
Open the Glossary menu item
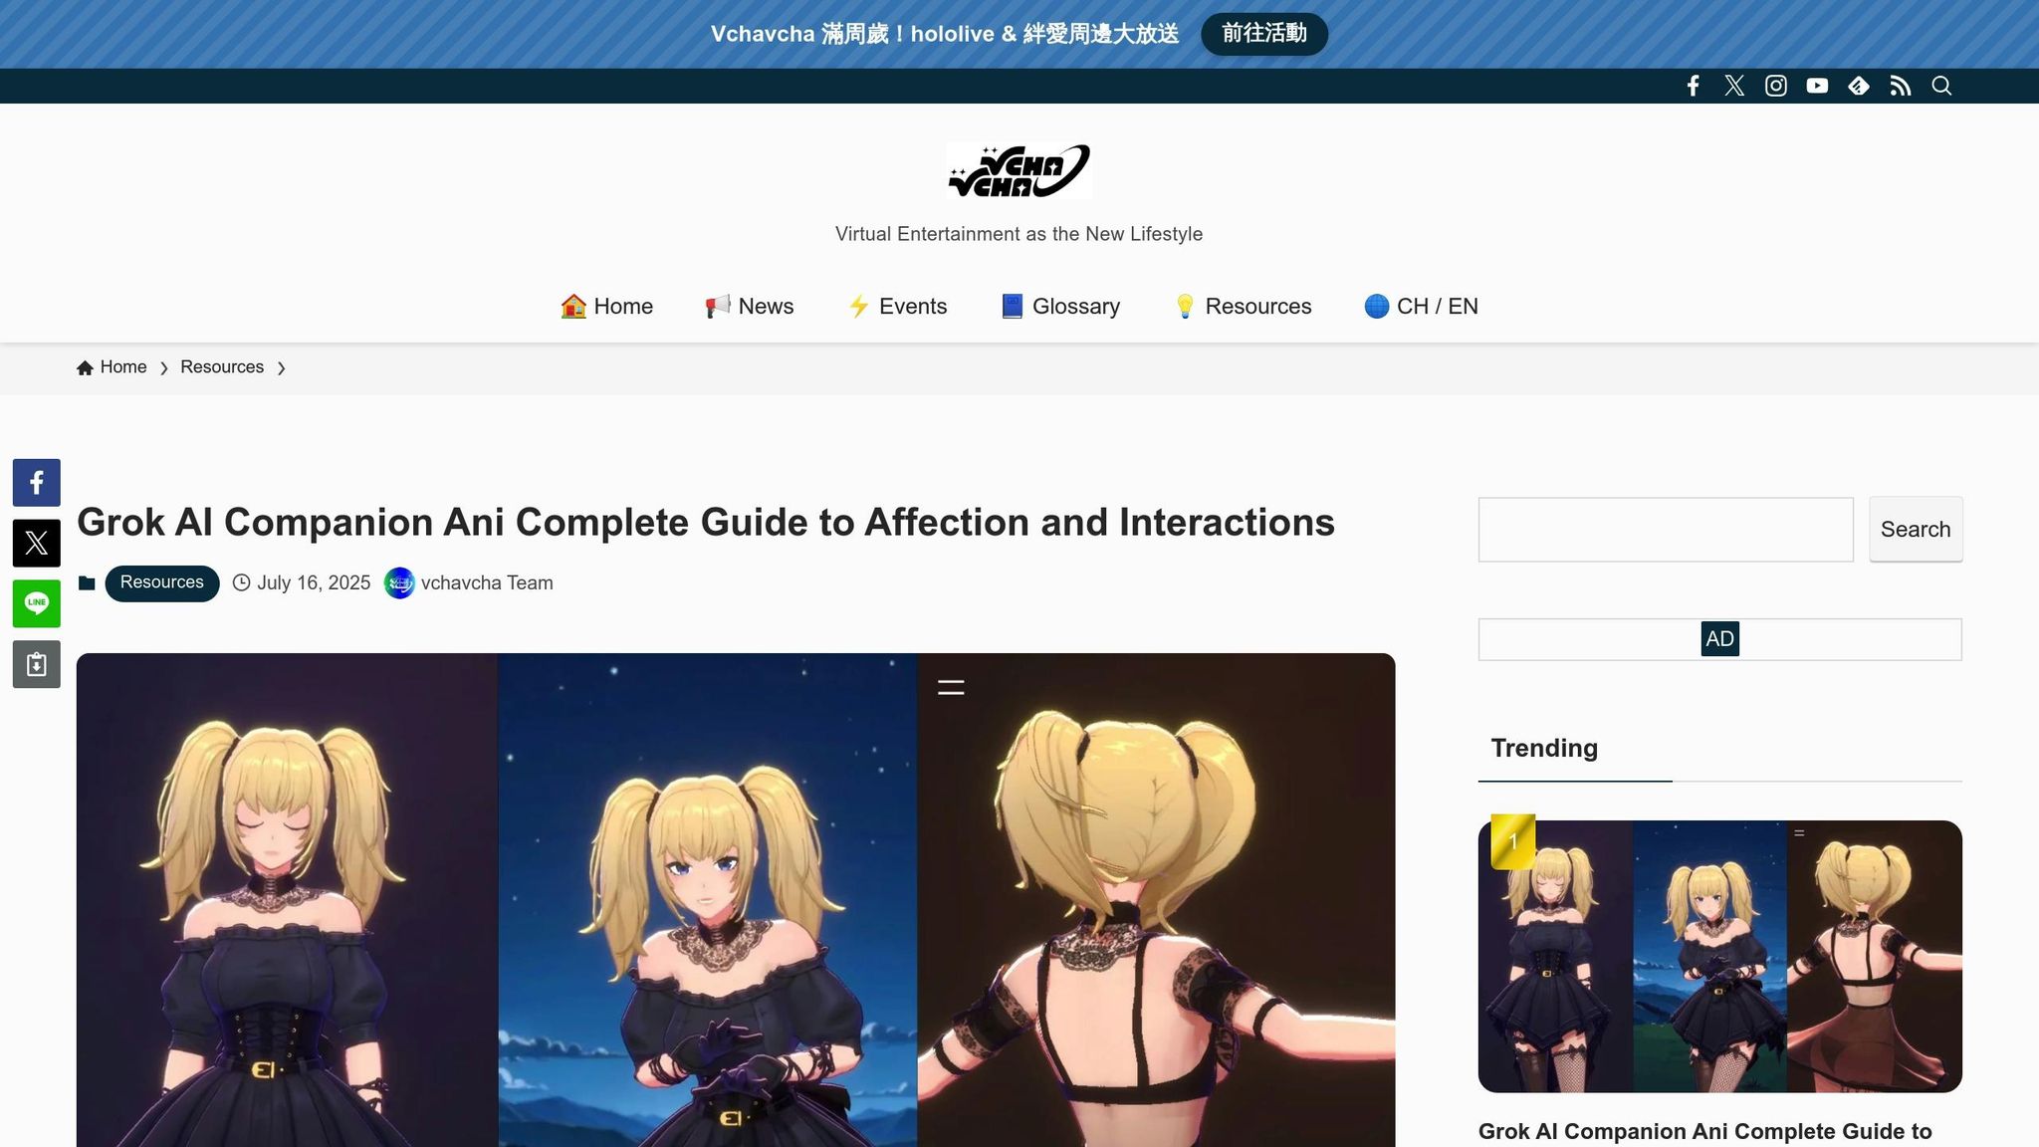pyautogui.click(x=1060, y=307)
